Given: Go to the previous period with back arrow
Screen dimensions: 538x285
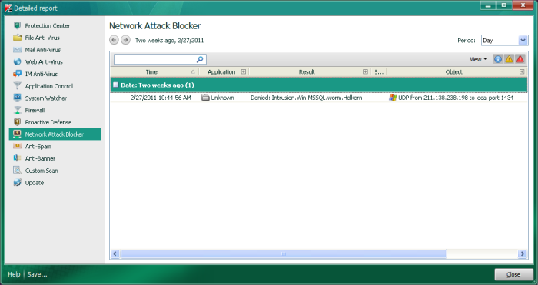Looking at the screenshot, I should pyautogui.click(x=114, y=40).
